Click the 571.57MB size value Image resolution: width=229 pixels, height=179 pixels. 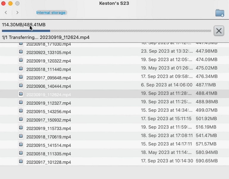(206, 144)
